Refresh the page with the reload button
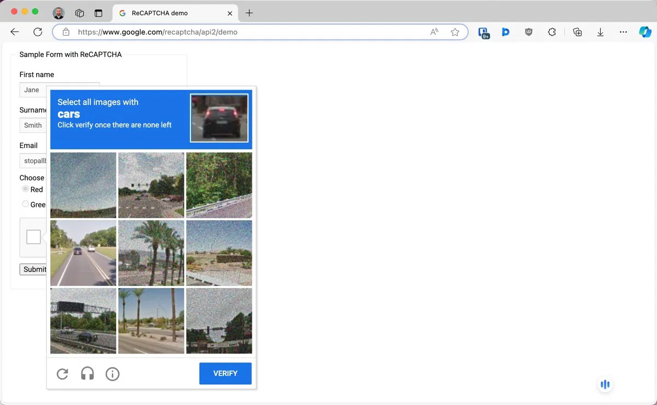Screen dimensions: 657x405 [38, 32]
